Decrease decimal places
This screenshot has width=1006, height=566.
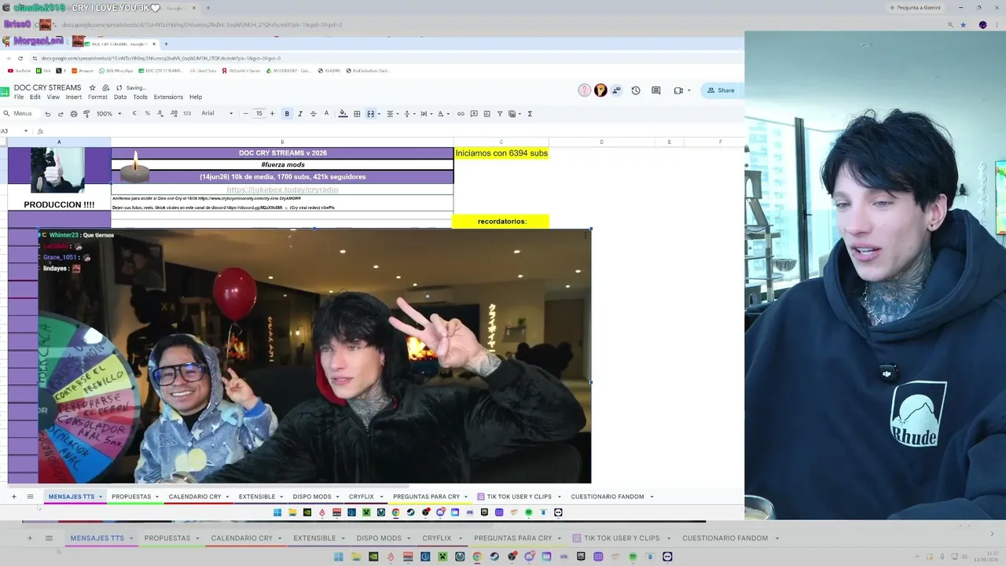pos(160,114)
